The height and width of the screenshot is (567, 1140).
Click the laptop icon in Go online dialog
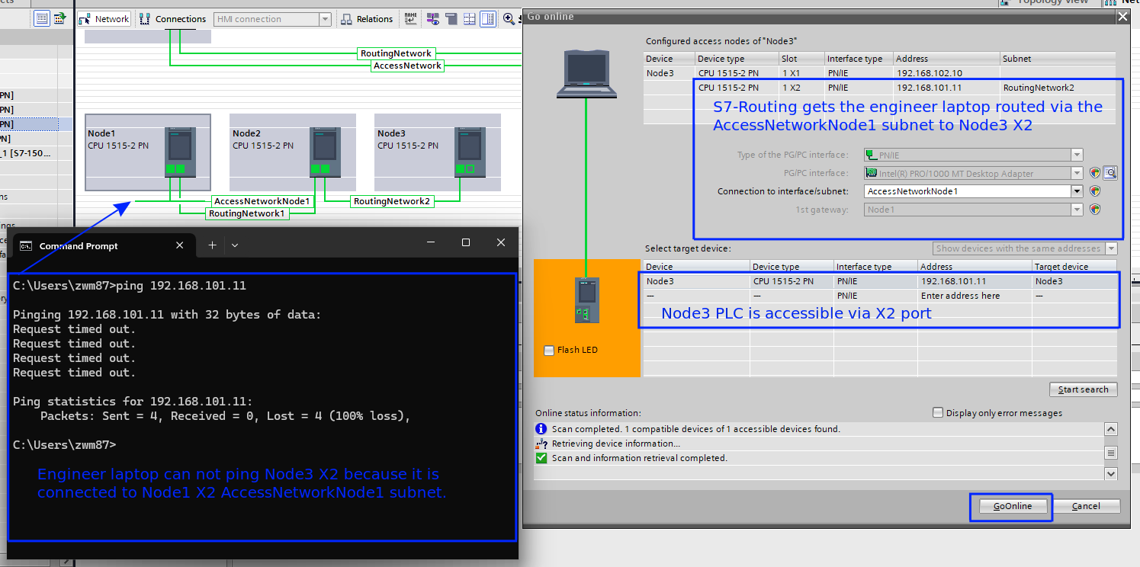pos(586,74)
